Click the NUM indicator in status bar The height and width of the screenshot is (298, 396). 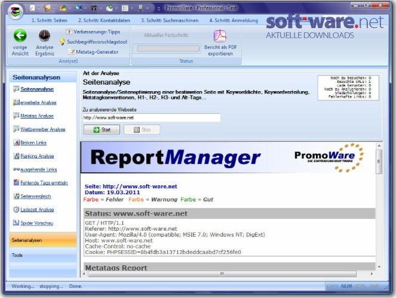coord(346,286)
